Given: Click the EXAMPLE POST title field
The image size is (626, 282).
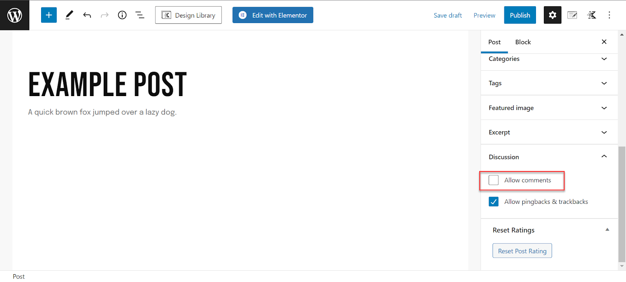Looking at the screenshot, I should (x=108, y=84).
